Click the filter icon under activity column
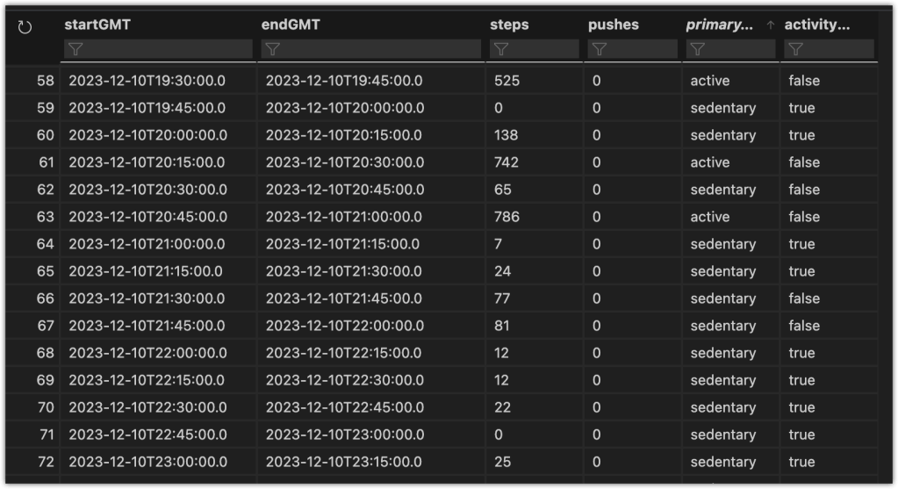Screen dimensions: 898x489 click(795, 49)
